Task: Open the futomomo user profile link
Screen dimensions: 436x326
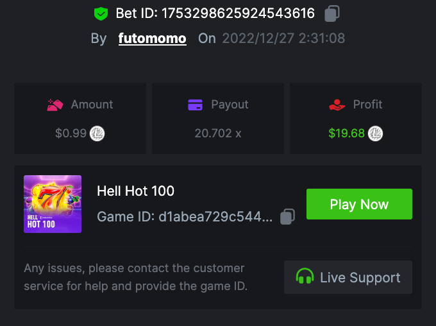Action: pos(153,39)
